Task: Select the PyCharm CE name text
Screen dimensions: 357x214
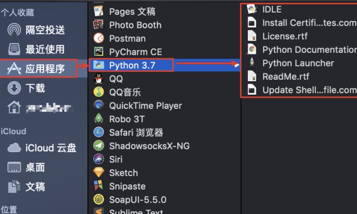Action: pyautogui.click(x=135, y=52)
